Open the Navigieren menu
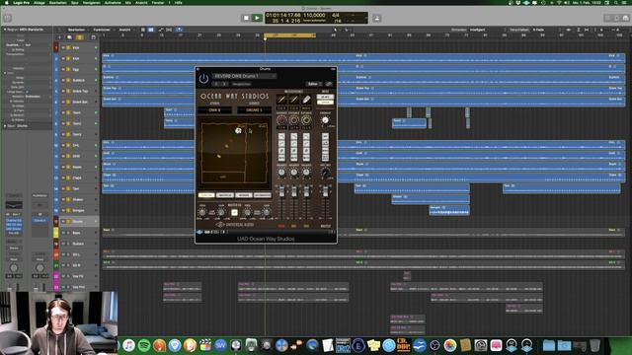Viewport: 632px width, 355px height. pyautogui.click(x=92, y=2)
